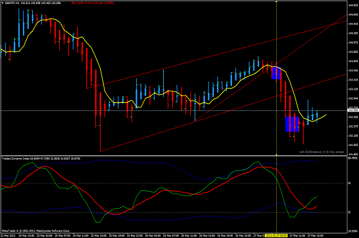Select the upper blue rectangle near the yellow vertical line

[276, 73]
